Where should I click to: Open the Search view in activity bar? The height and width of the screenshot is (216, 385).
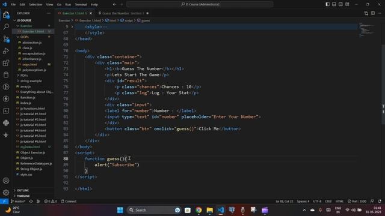pyautogui.click(x=6, y=26)
